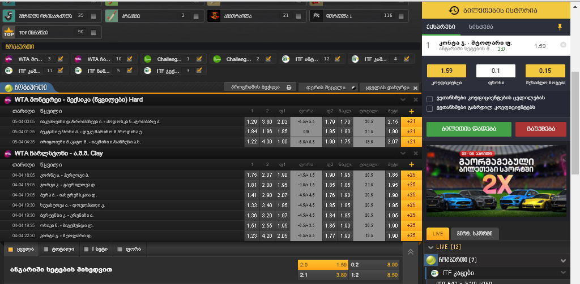Collapse the markets panel with the double chevron
Image resolution: width=580 pixels, height=284 pixels.
pyautogui.click(x=411, y=252)
